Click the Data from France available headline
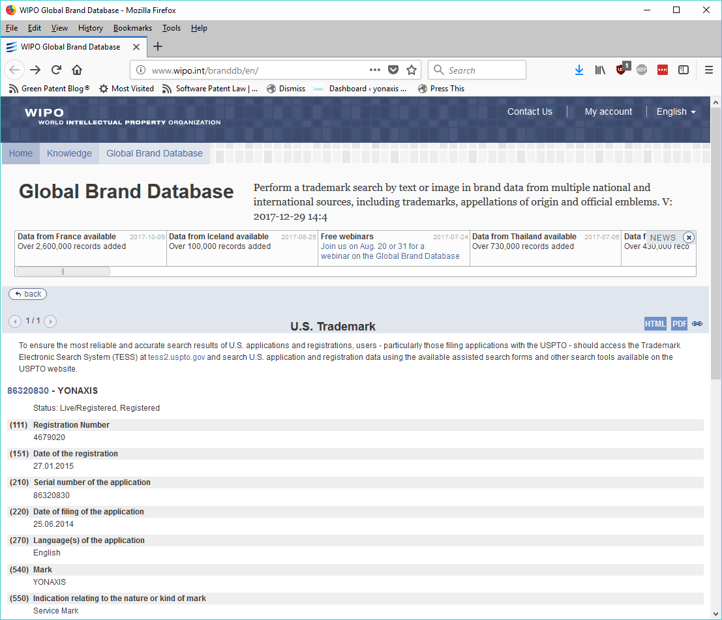This screenshot has width=722, height=620. 67,237
